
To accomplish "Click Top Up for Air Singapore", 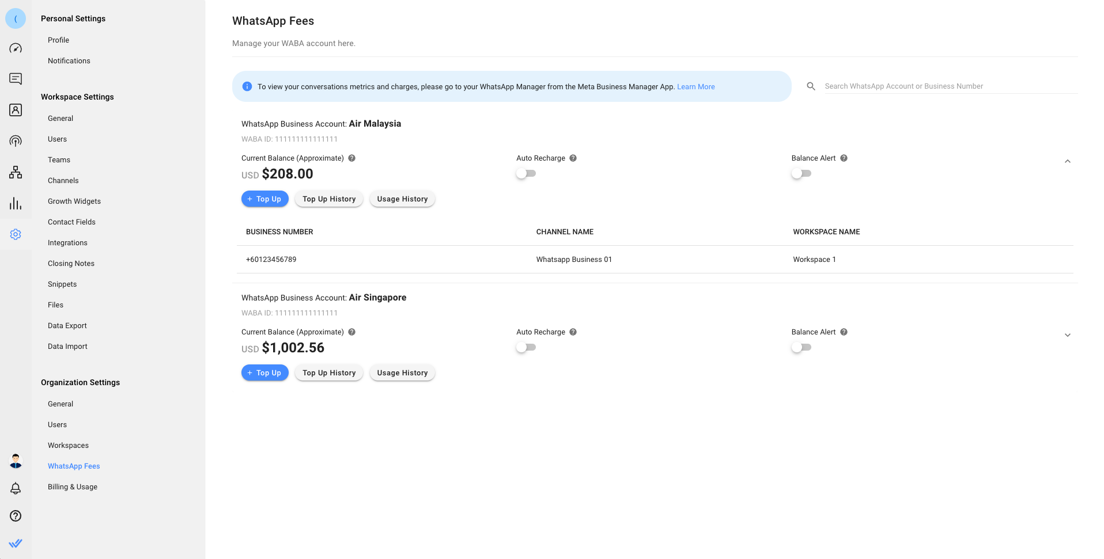I will 264,373.
